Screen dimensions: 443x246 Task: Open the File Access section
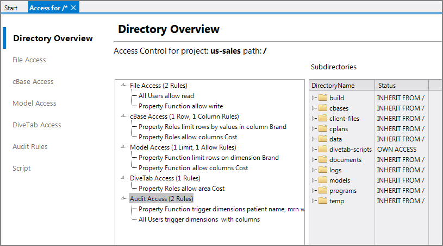(29, 60)
